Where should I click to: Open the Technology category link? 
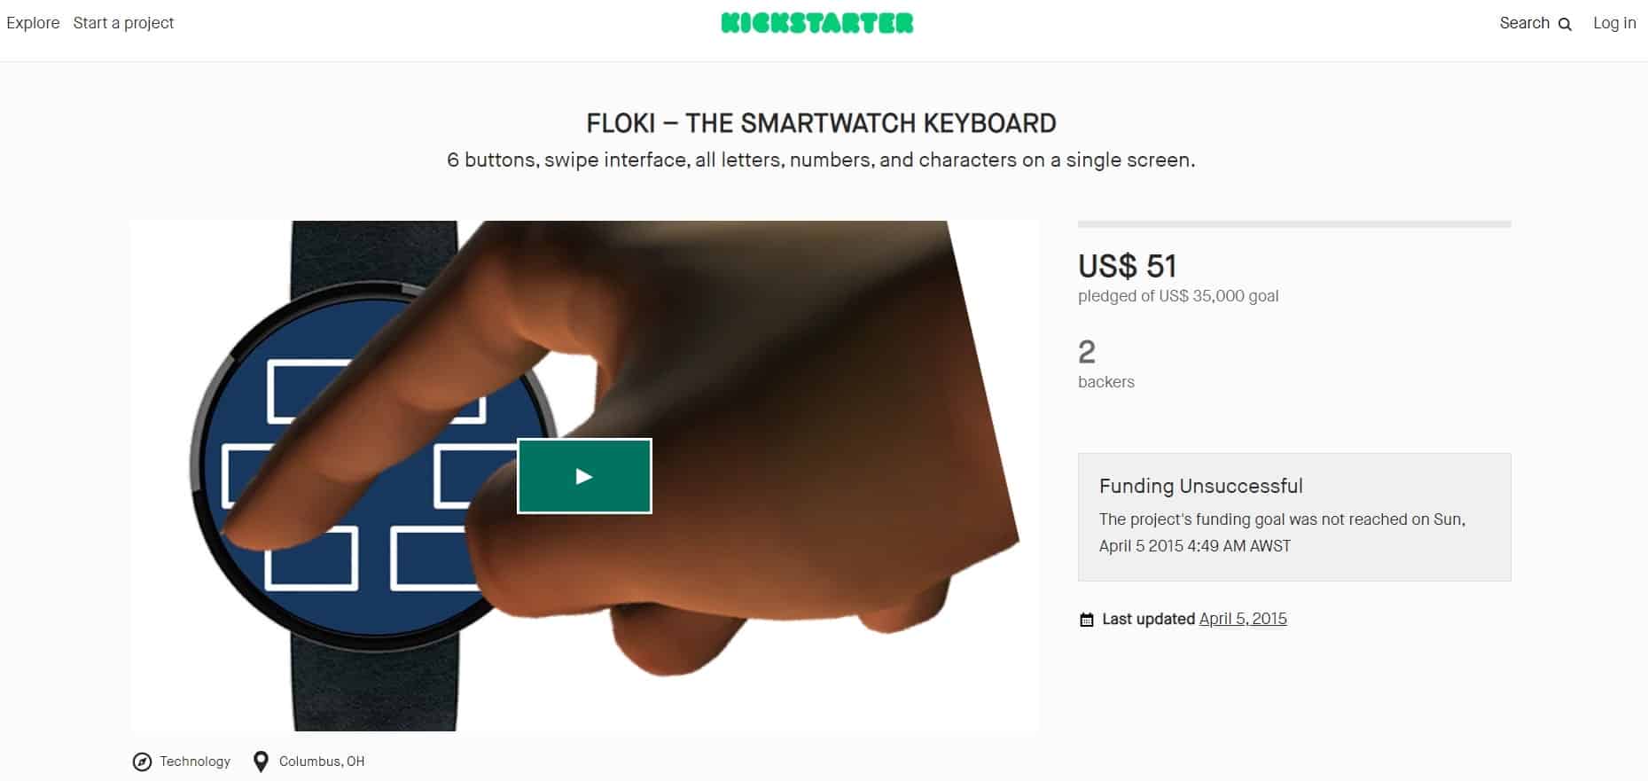[x=195, y=761]
